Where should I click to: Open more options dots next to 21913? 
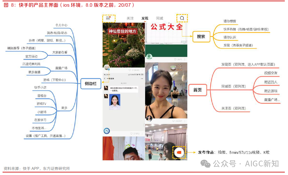coord(142,133)
